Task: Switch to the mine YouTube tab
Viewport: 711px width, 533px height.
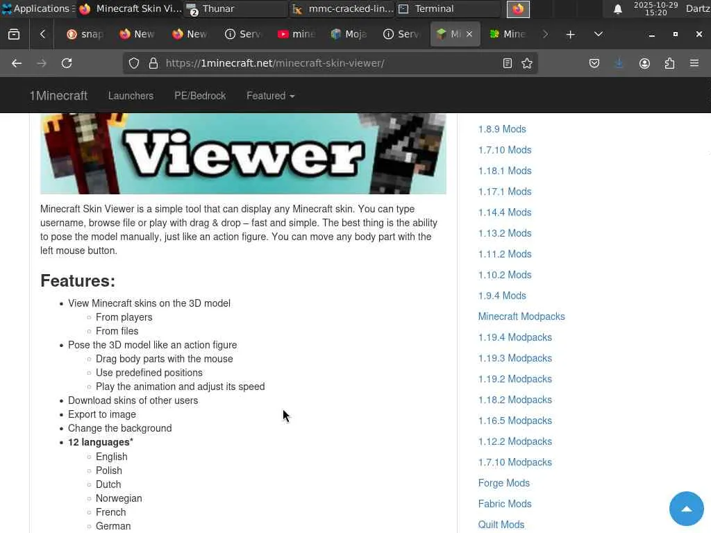Action: tap(296, 34)
